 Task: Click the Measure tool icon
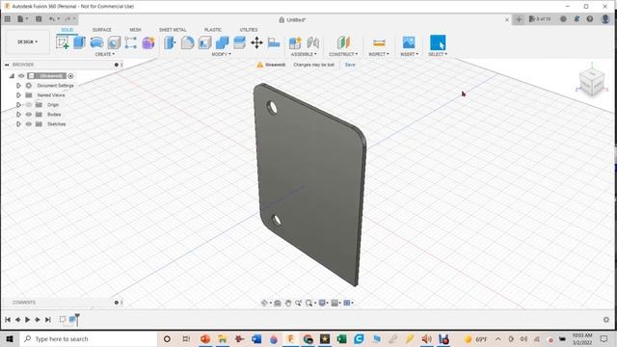click(379, 42)
